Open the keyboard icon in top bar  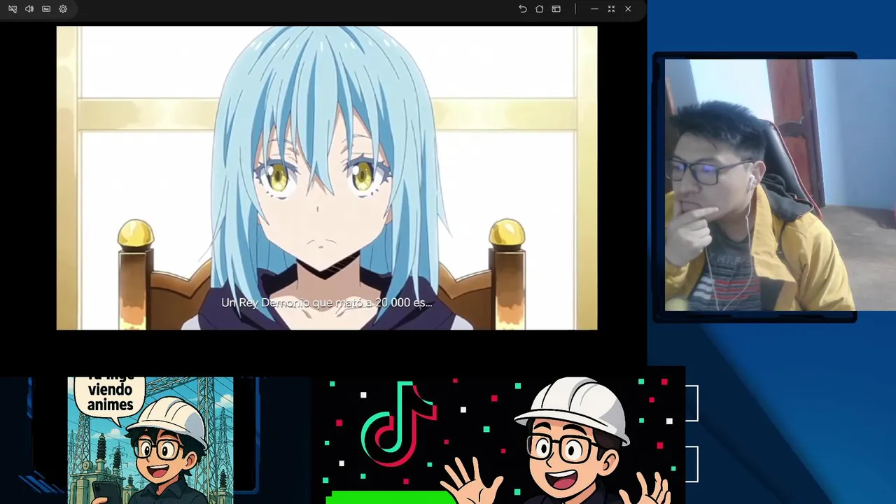tap(46, 9)
